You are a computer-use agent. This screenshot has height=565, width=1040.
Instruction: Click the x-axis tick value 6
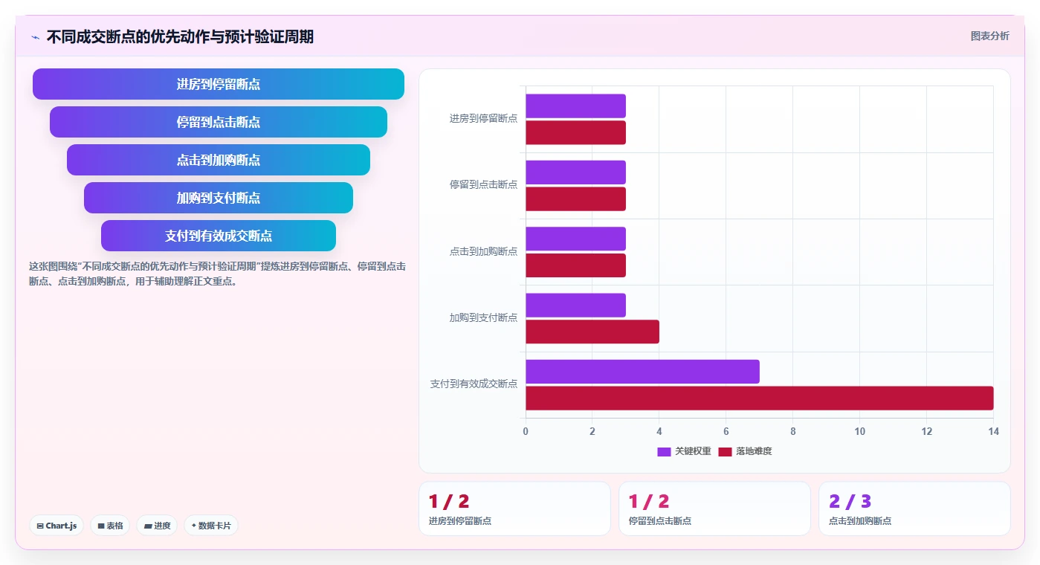[726, 432]
